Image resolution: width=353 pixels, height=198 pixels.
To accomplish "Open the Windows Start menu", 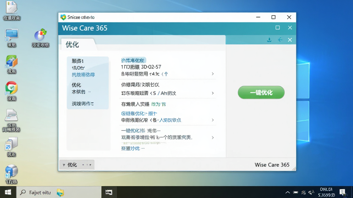I will coord(8,192).
